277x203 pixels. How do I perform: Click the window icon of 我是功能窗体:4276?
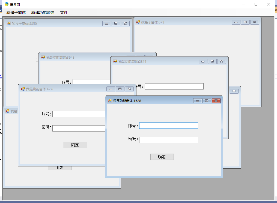point(23,89)
